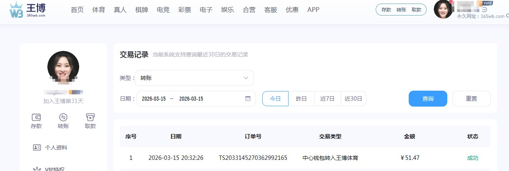
Task: Open the calendar icon in date field
Action: click(x=248, y=99)
